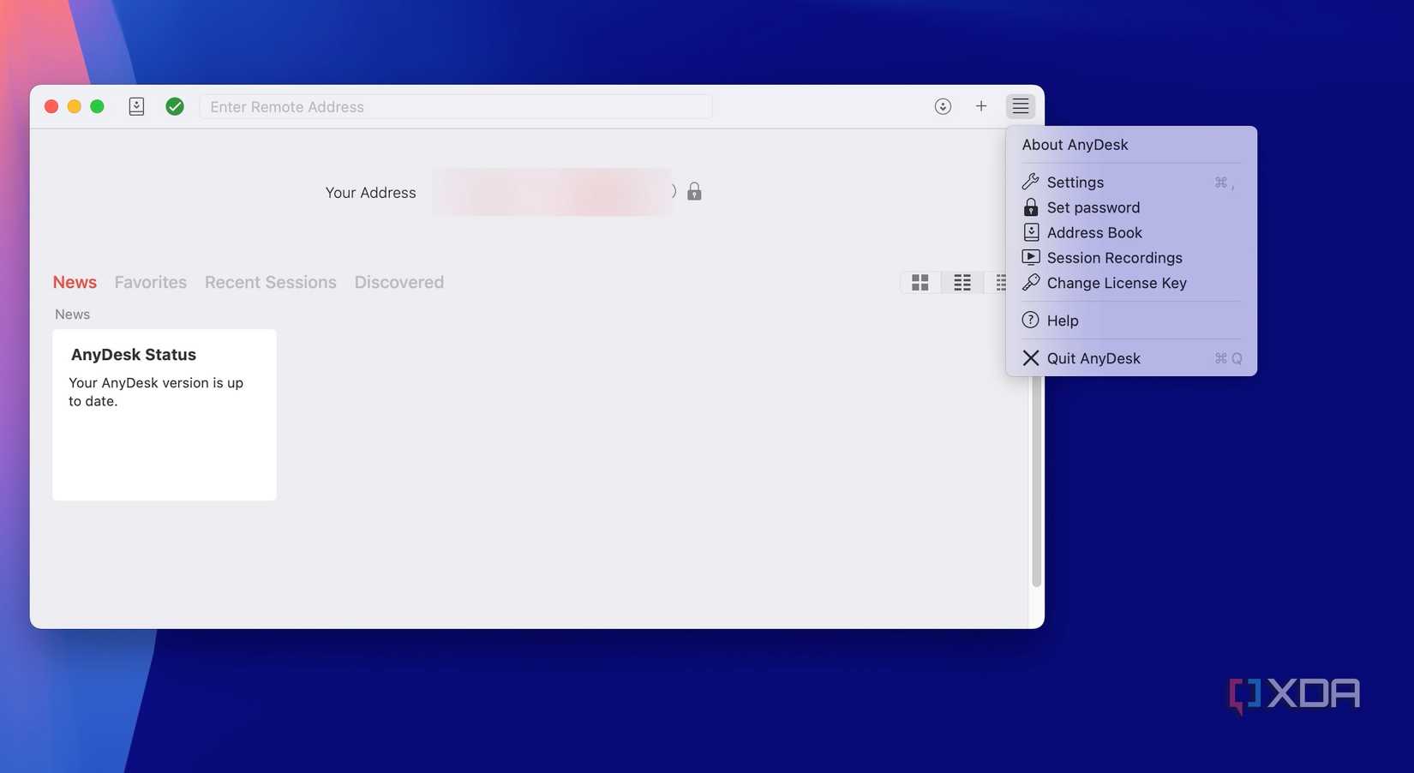
Task: Toggle the lock icon beside Your Address
Action: coord(694,191)
